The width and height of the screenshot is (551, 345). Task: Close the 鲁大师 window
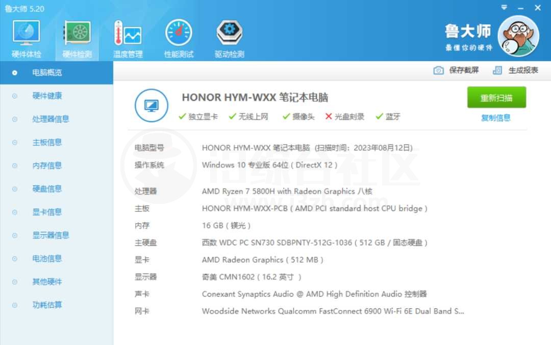[538, 7]
